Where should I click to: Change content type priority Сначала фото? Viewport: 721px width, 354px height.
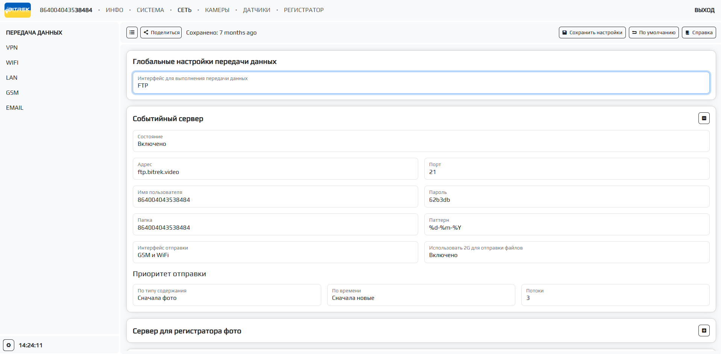226,295
